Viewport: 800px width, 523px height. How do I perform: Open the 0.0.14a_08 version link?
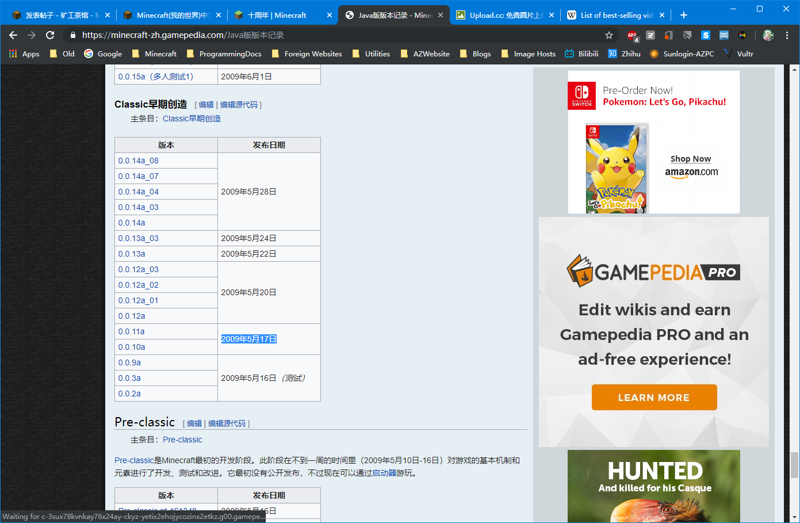[x=138, y=161]
